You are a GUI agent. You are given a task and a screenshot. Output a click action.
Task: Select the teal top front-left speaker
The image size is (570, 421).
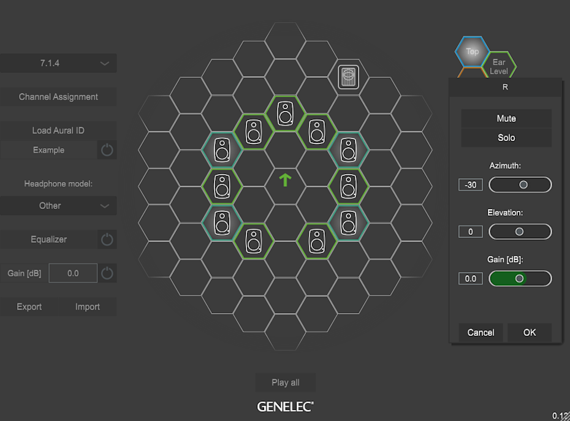222,150
